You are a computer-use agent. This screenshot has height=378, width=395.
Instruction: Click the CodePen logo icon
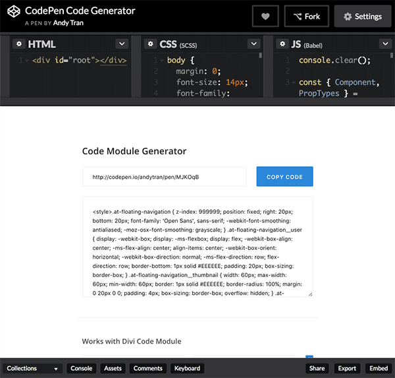[x=13, y=16]
